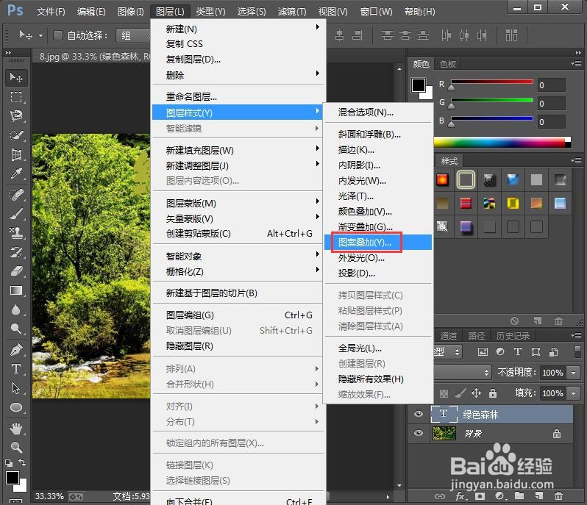587x505 pixels.
Task: Expand the 新建(N) submenu
Action: (x=238, y=29)
